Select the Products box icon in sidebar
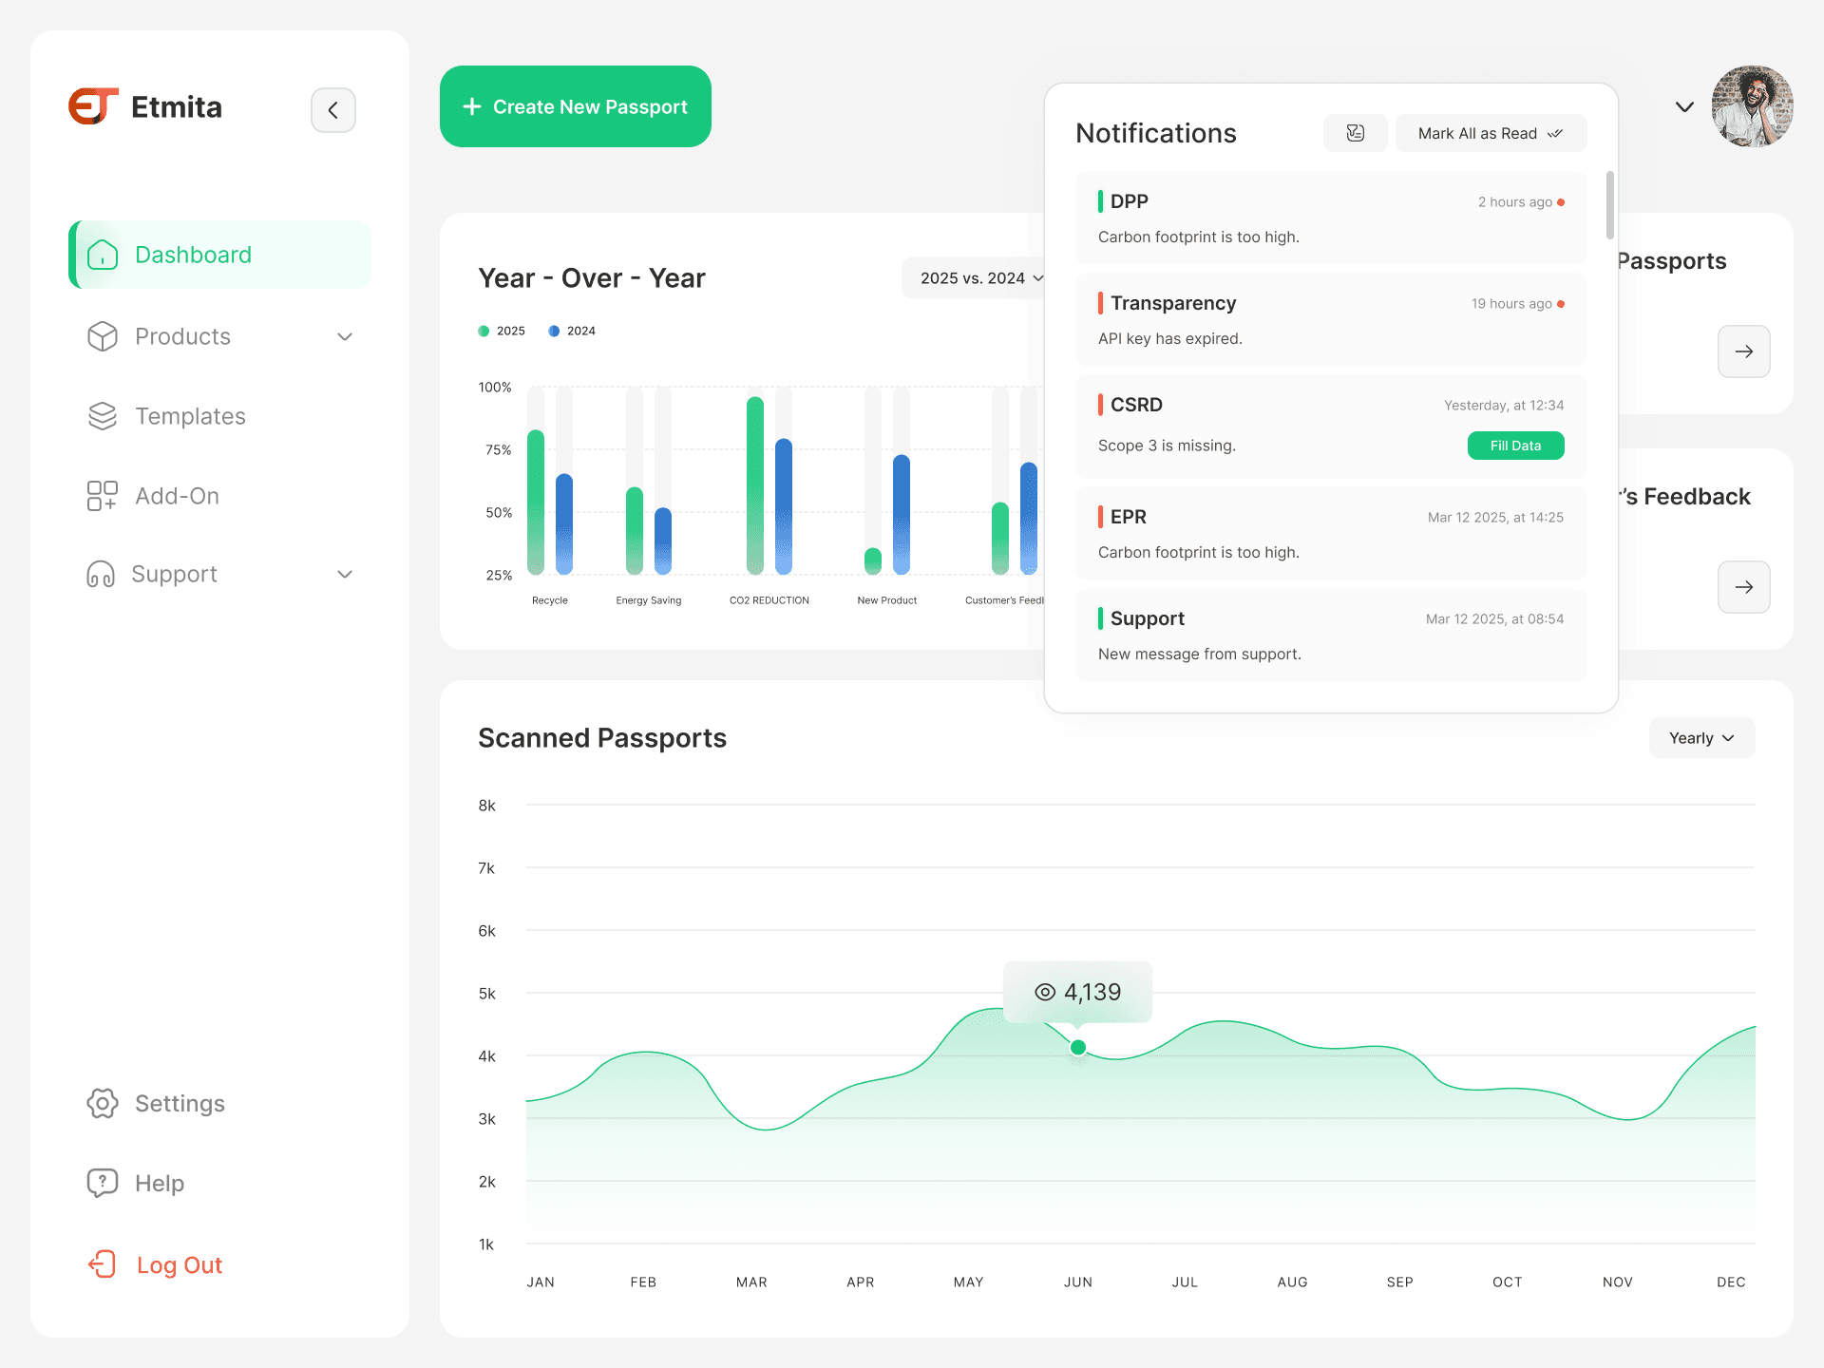The image size is (1824, 1368). click(x=102, y=336)
